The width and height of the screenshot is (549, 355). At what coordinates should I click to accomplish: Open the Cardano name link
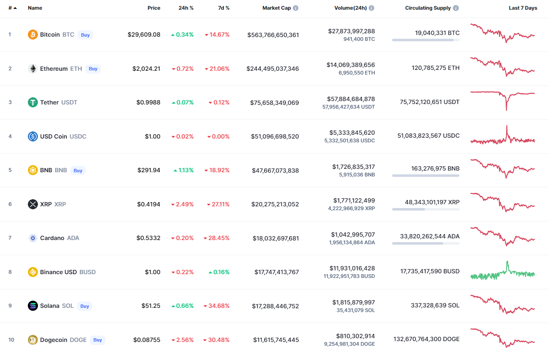tap(52, 238)
